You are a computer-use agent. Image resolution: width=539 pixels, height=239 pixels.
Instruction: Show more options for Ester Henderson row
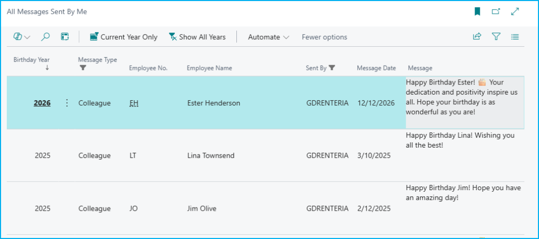[x=67, y=103]
